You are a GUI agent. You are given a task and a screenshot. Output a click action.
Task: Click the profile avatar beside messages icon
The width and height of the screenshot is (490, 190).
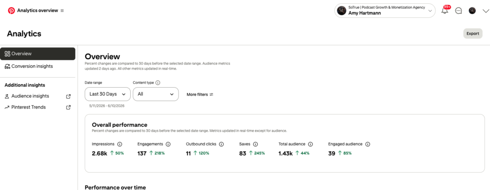click(472, 11)
